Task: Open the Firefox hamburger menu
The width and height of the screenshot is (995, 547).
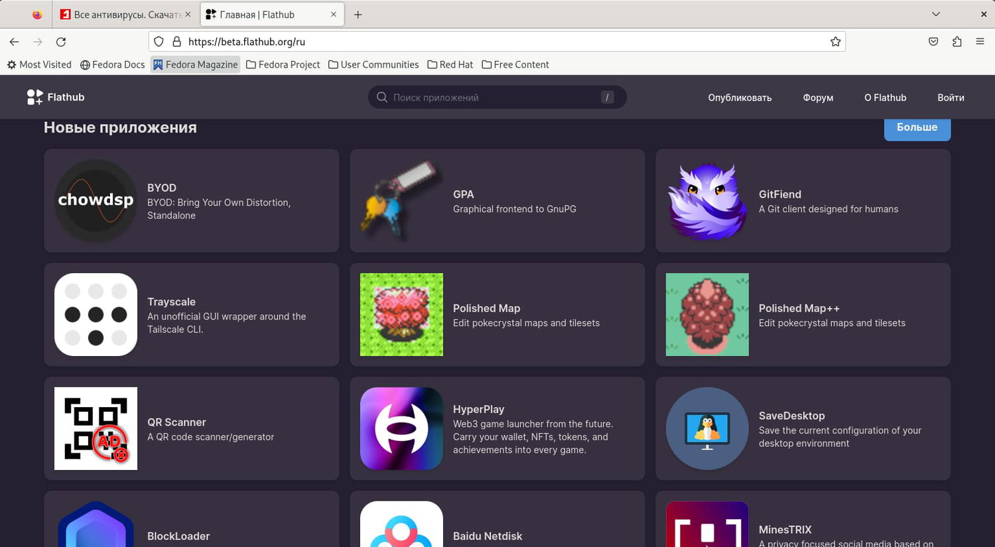Action: coord(980,42)
